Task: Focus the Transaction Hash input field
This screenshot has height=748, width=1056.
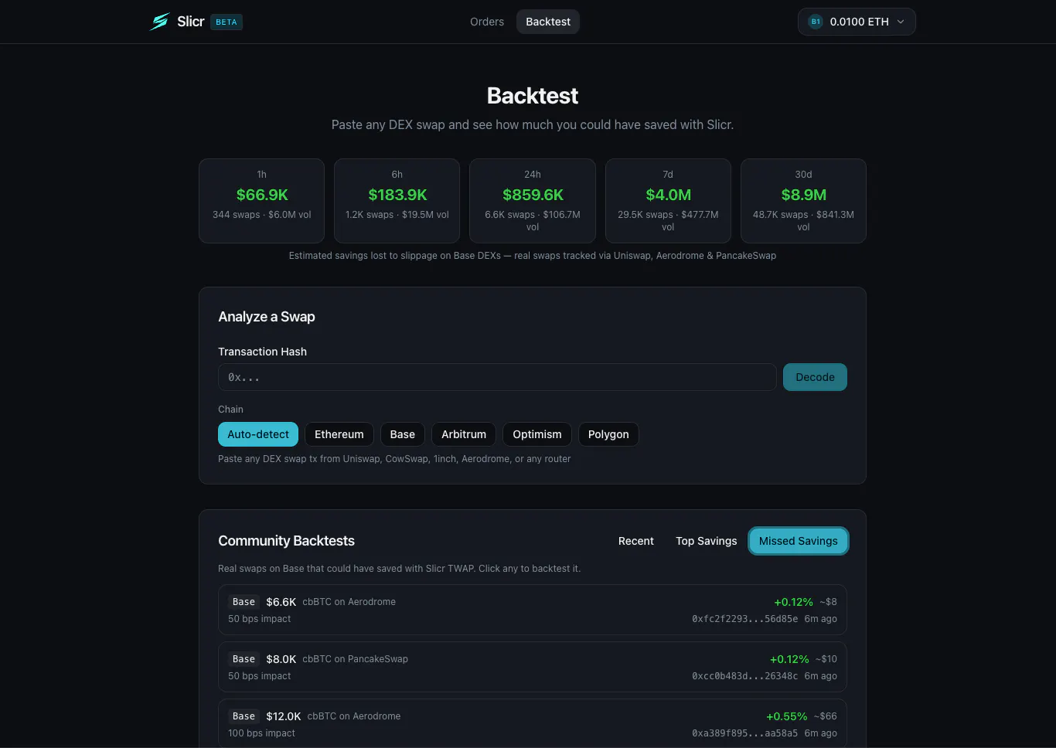Action: coord(497,377)
